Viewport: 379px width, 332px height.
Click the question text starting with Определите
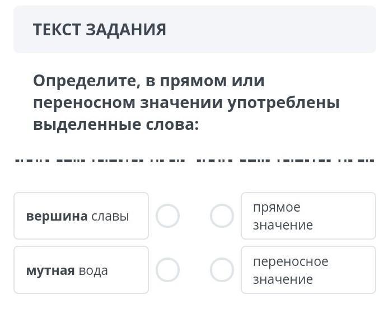[x=186, y=102]
